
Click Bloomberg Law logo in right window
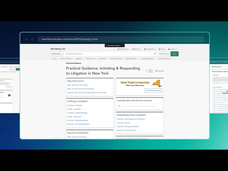pyautogui.click(x=217, y=67)
